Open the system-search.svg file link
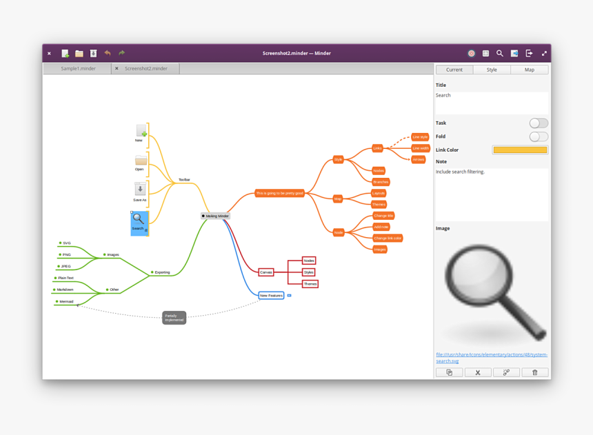This screenshot has height=435, width=593. click(x=492, y=358)
